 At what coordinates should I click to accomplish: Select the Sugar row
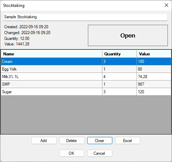tap(86, 92)
